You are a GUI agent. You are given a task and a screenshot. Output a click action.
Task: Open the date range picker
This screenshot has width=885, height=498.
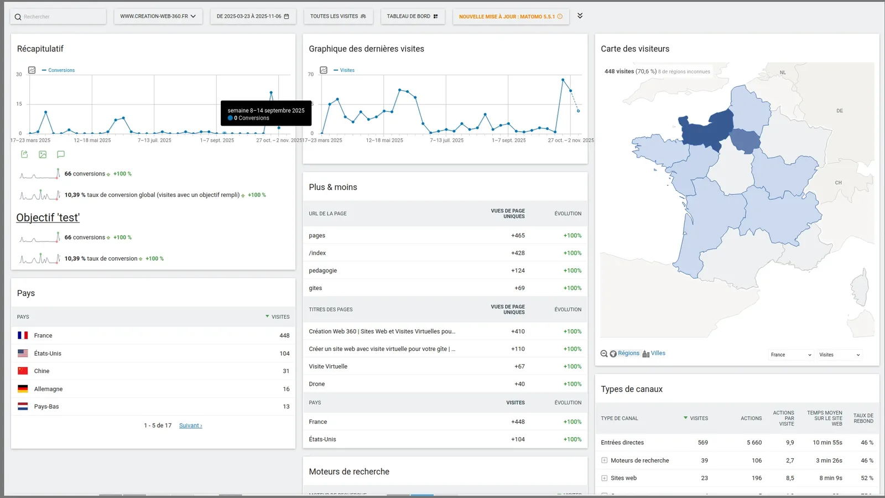(253, 16)
